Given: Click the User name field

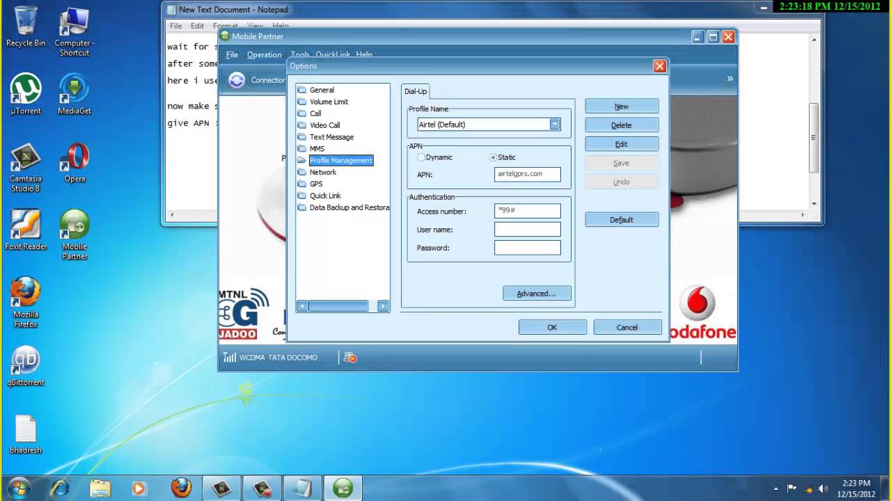Looking at the screenshot, I should 528,230.
